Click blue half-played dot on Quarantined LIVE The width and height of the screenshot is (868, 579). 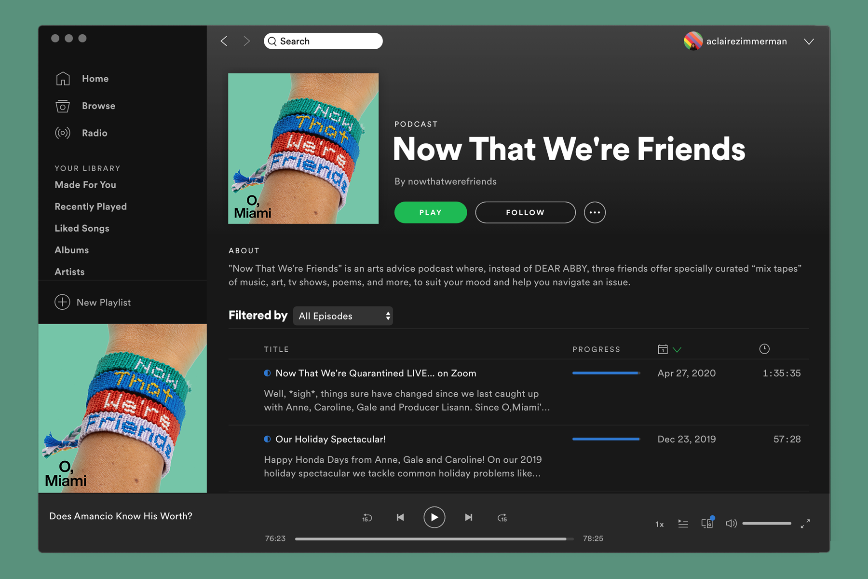(267, 373)
